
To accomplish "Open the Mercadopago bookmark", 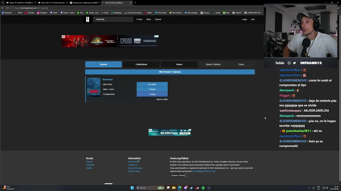I will point(191,13).
